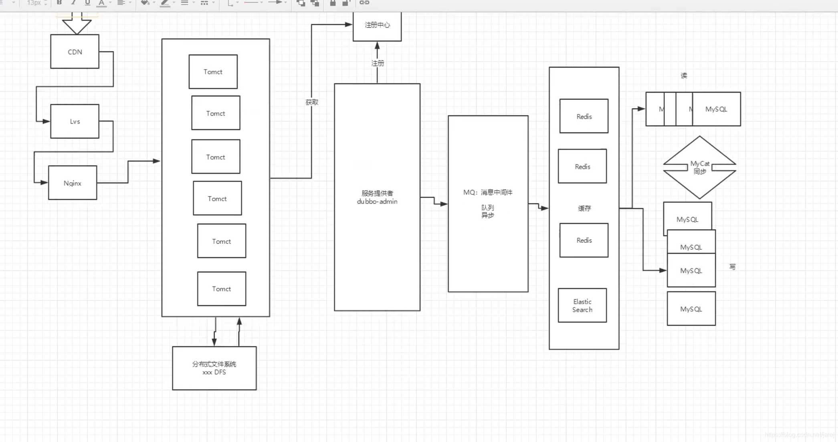Image resolution: width=838 pixels, height=442 pixels.
Task: Click the bring to front icon
Action: (301, 3)
